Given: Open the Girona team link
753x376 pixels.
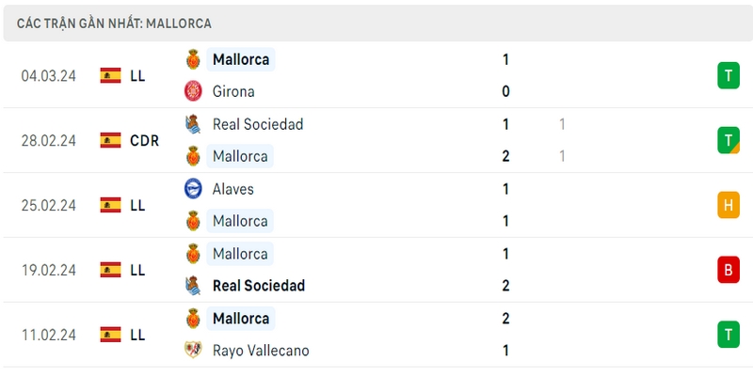Looking at the screenshot, I should (233, 91).
